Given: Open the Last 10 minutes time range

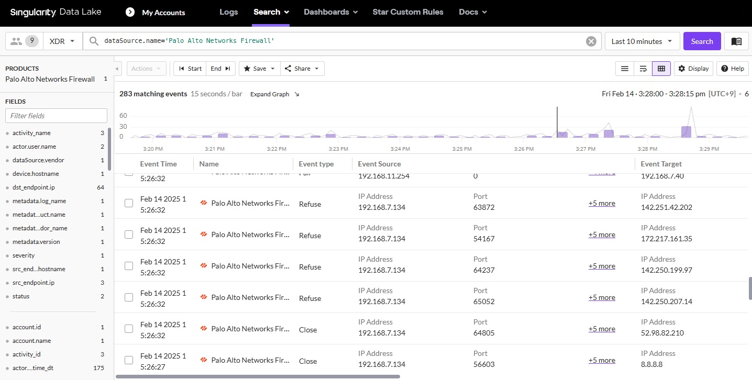Looking at the screenshot, I should pos(642,41).
